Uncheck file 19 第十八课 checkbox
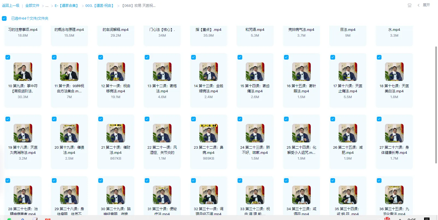 coord(8,119)
